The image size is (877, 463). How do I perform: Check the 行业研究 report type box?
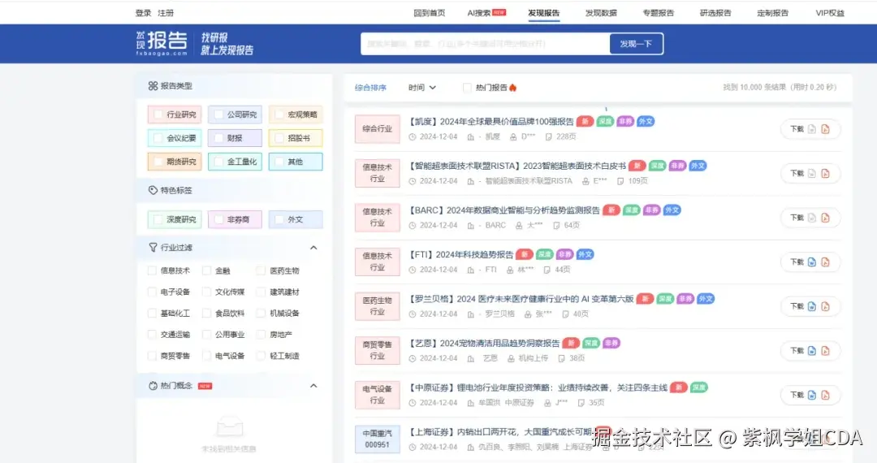158,115
